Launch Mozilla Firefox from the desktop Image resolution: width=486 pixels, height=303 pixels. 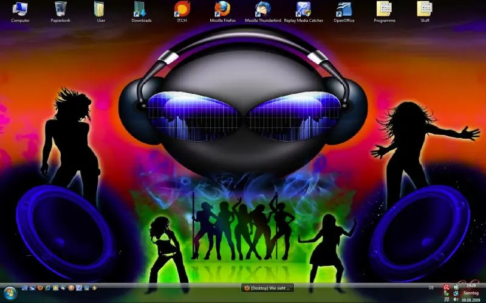(222, 9)
